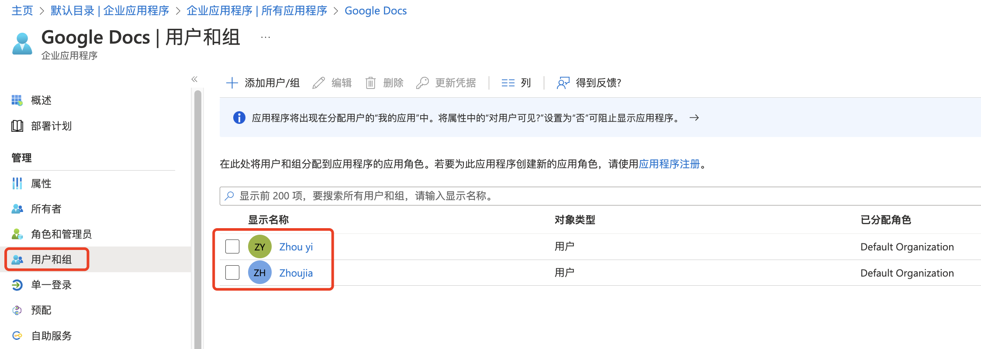Open the Zhoujia user link

click(296, 273)
